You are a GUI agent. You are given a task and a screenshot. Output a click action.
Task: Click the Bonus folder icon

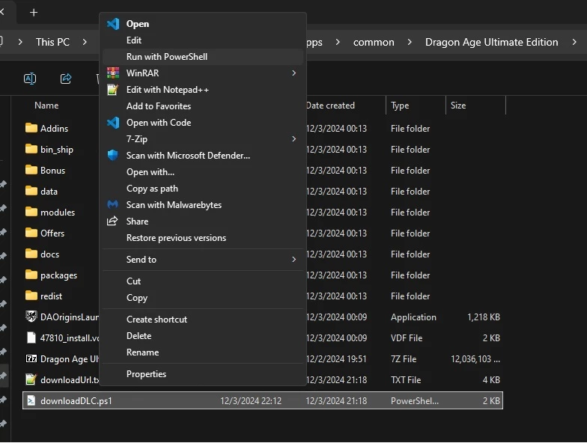31,170
